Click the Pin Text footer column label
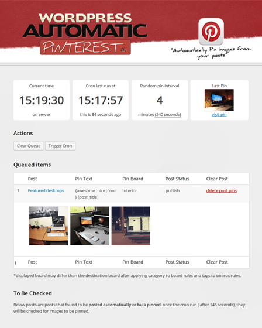262x328 pixels. (x=84, y=262)
